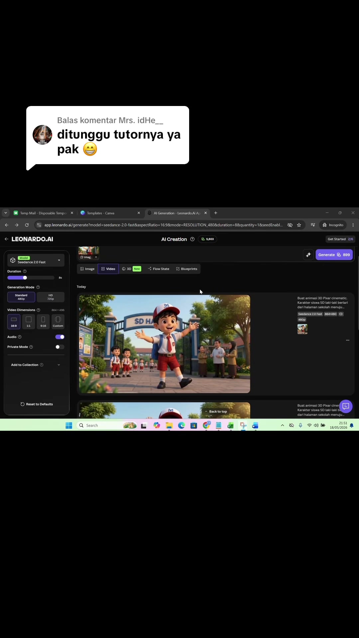Click the sparkle prompt enhance icon
The image size is (359, 638).
point(308,255)
